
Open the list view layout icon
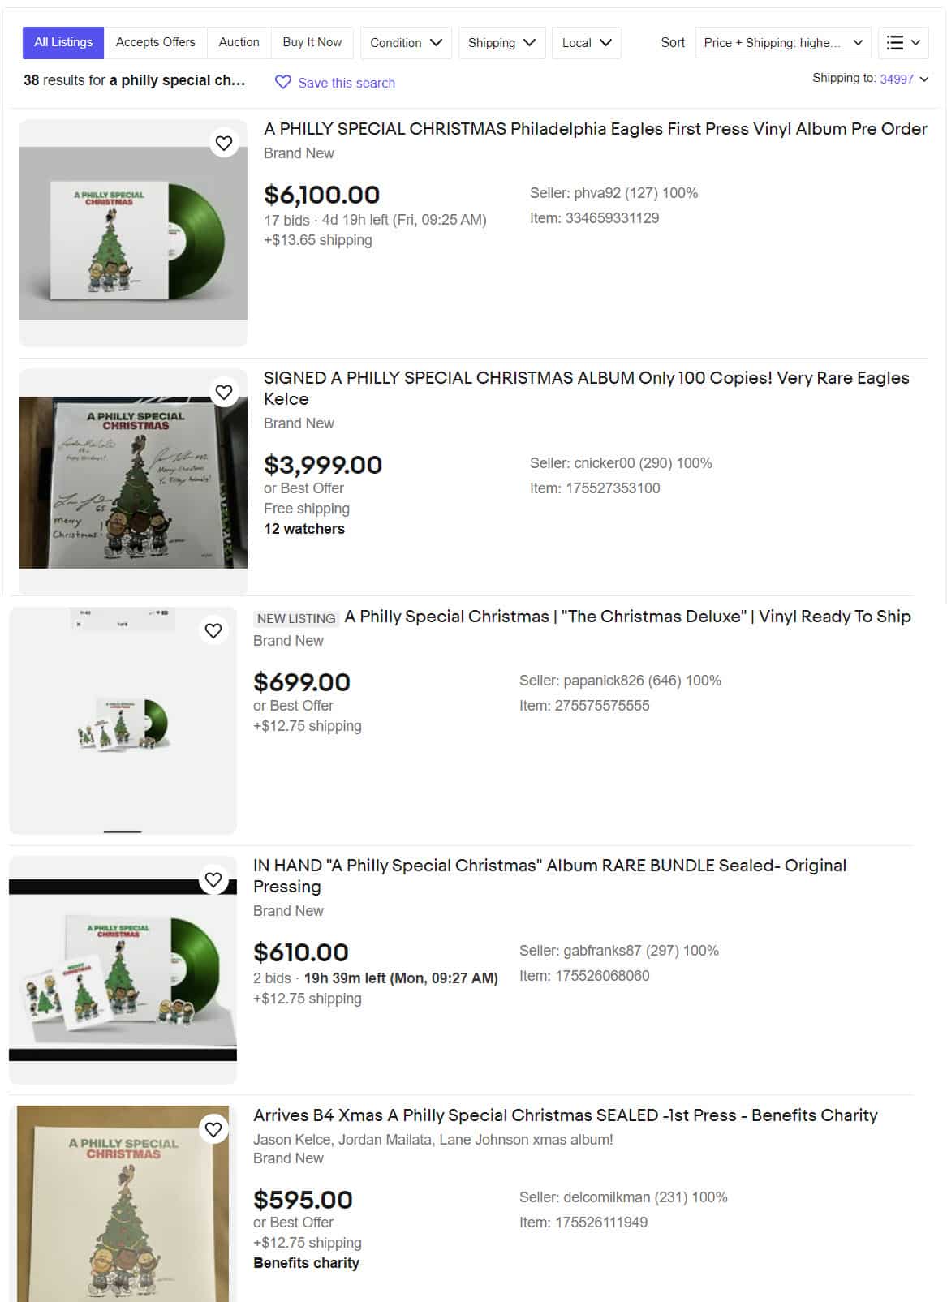point(903,43)
